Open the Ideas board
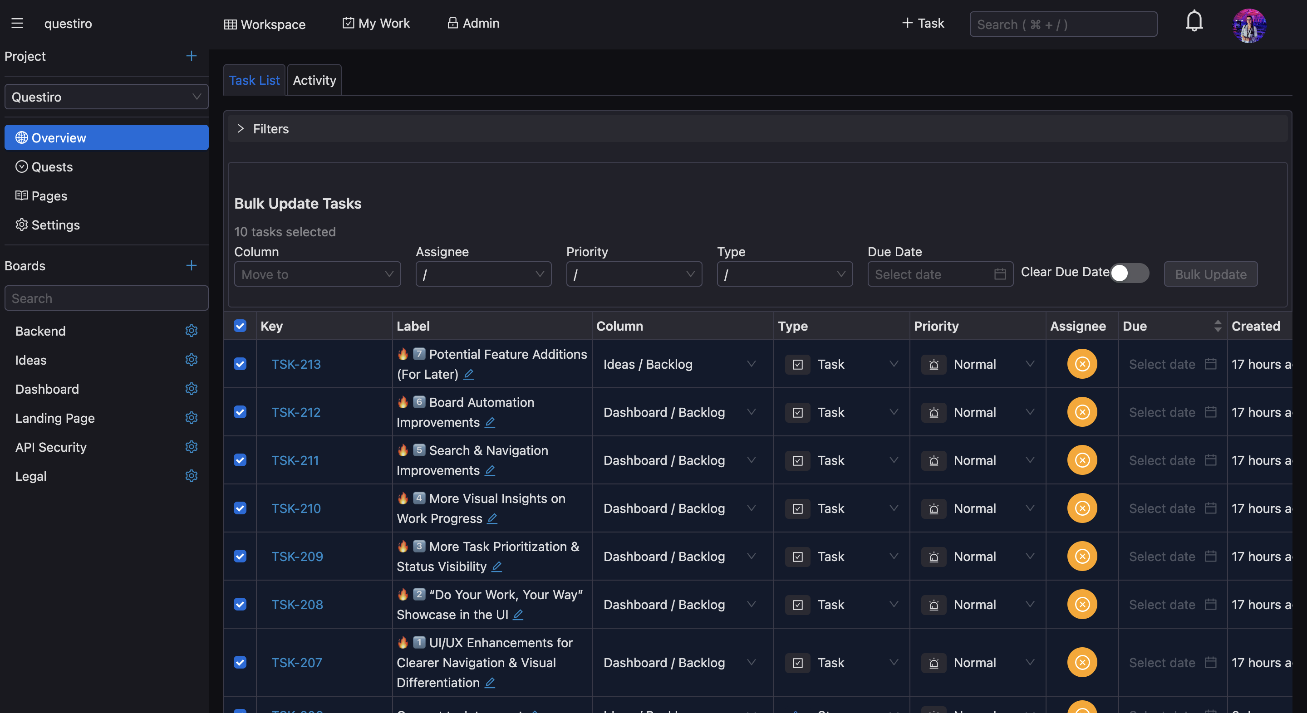The height and width of the screenshot is (713, 1307). coord(31,360)
